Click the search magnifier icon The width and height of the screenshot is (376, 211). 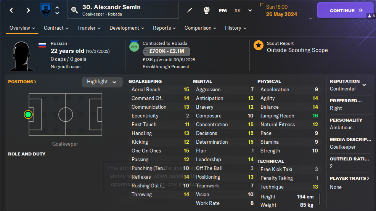coord(75,11)
